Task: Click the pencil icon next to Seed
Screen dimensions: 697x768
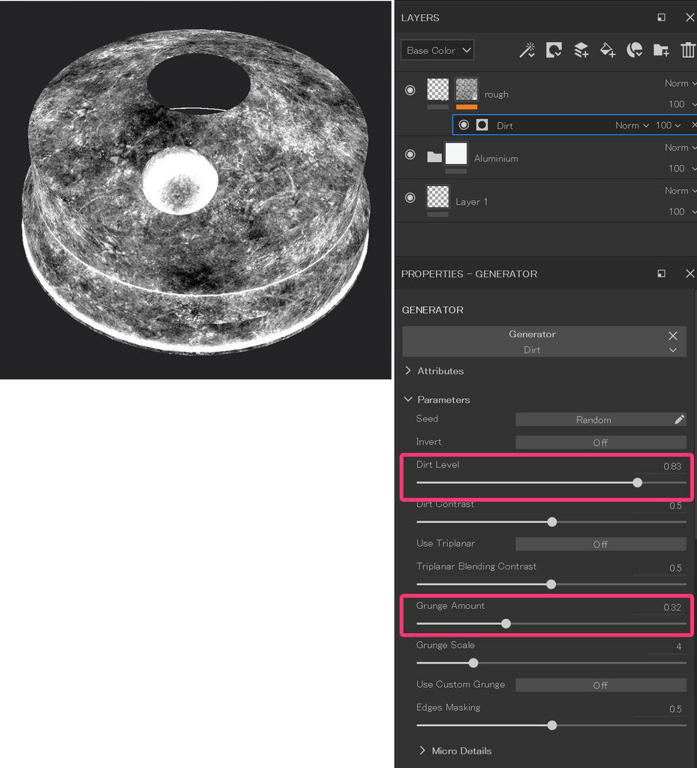Action: (679, 419)
